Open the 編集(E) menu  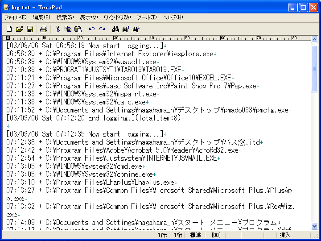coord(41,17)
